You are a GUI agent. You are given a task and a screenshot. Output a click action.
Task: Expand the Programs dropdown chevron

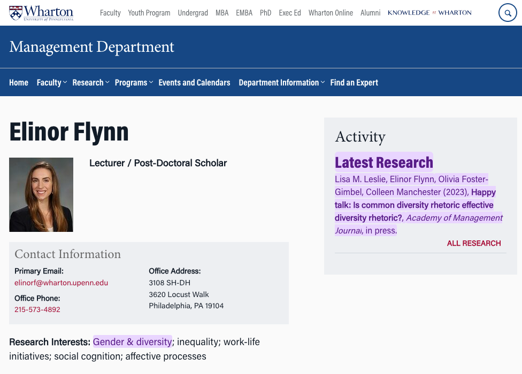151,82
